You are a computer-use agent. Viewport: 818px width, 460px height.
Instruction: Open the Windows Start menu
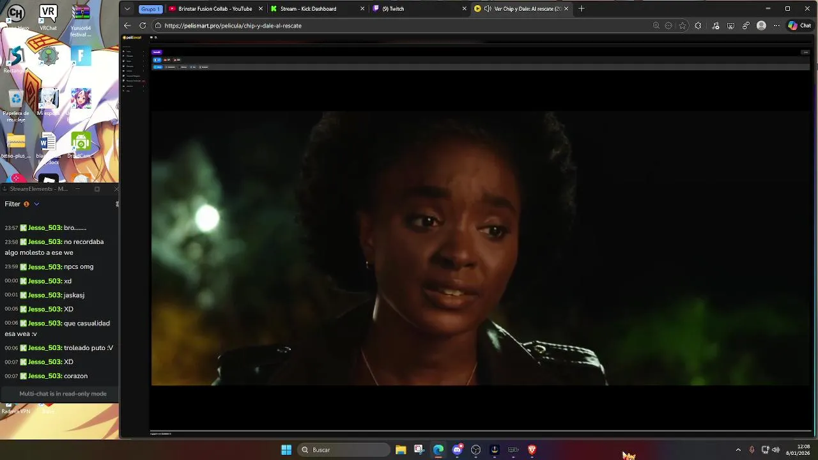point(286,450)
